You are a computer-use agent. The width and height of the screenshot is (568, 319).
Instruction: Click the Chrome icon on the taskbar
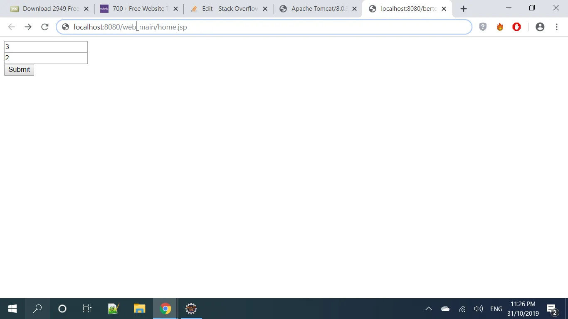165,309
